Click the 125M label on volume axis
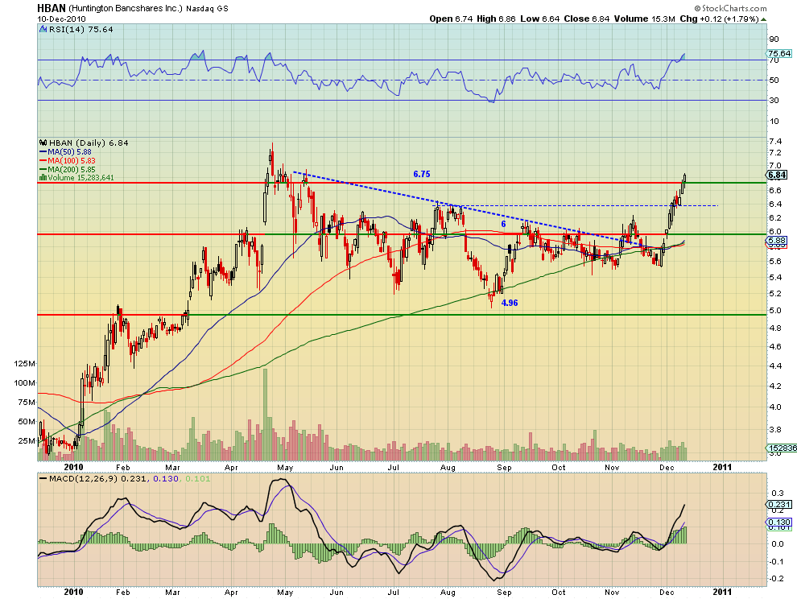The image size is (797, 599). [x=25, y=364]
